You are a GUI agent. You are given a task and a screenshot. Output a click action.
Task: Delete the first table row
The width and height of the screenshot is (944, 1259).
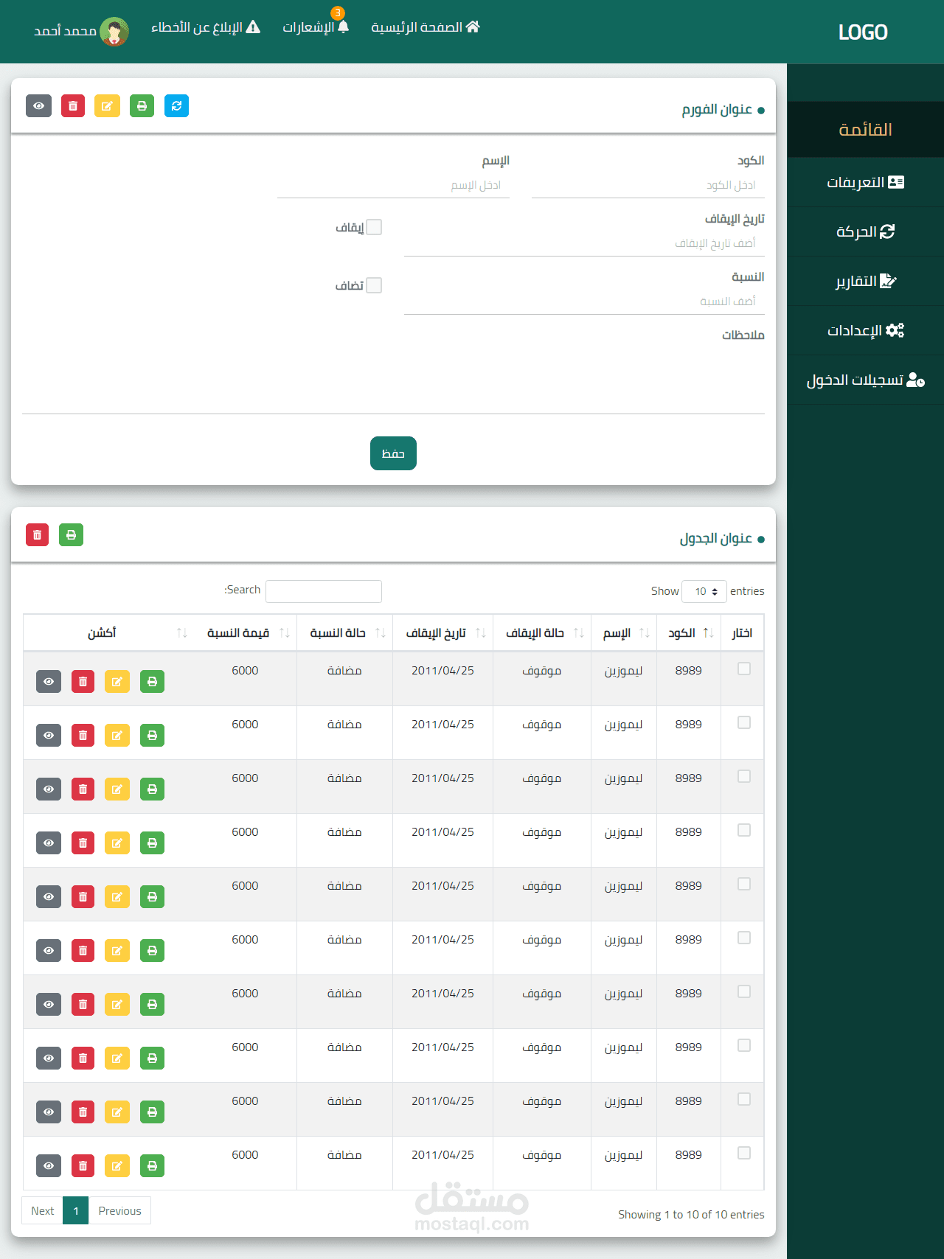83,682
